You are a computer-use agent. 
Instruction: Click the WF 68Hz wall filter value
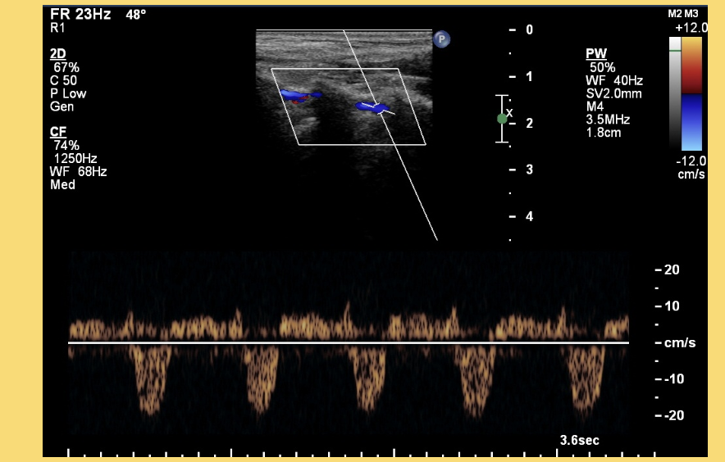tap(79, 171)
